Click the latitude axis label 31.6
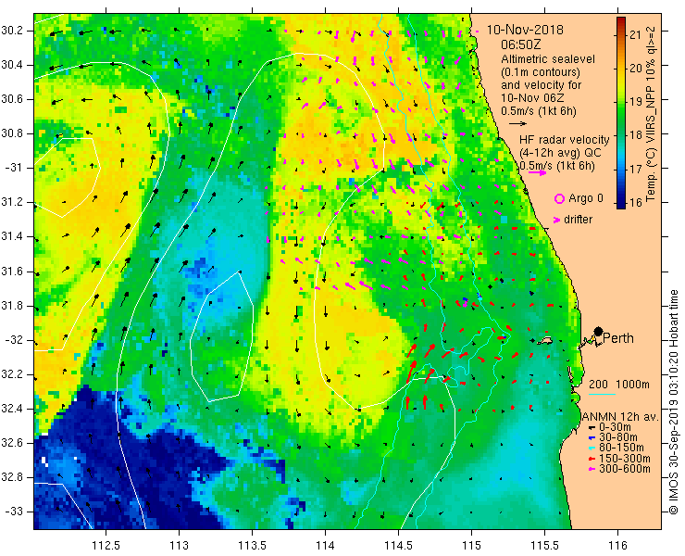This screenshot has width=685, height=556. click(x=11, y=272)
